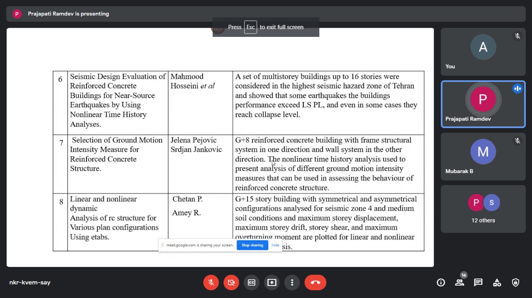
Task: Click 'Amey R.' author text
Action: click(187, 213)
